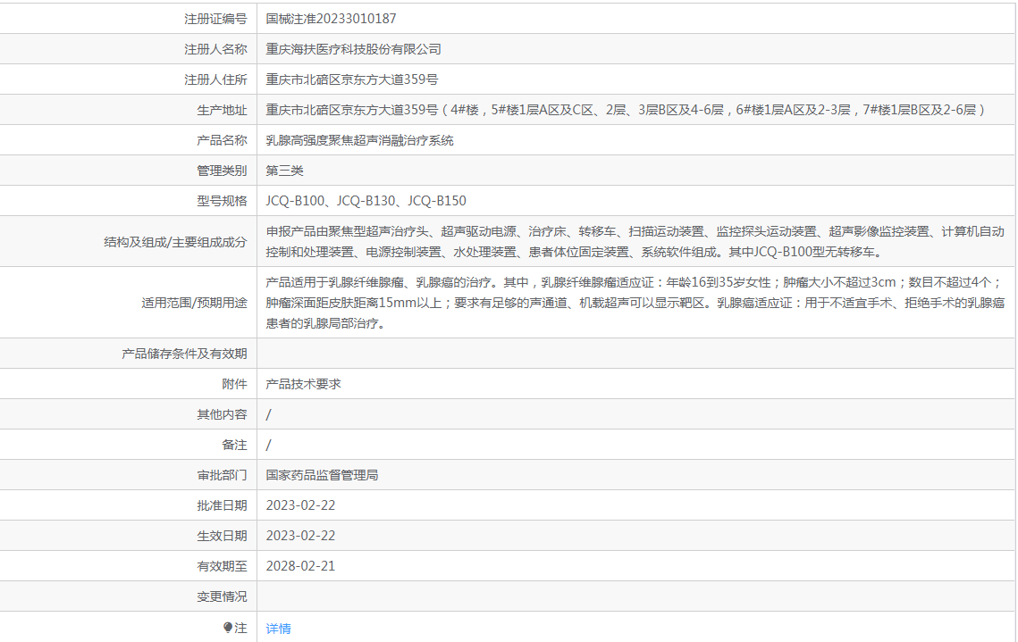Select the intended-use text starting 产品适用于乳腺纤维腺瘤
This screenshot has width=1018, height=642.
click(635, 303)
